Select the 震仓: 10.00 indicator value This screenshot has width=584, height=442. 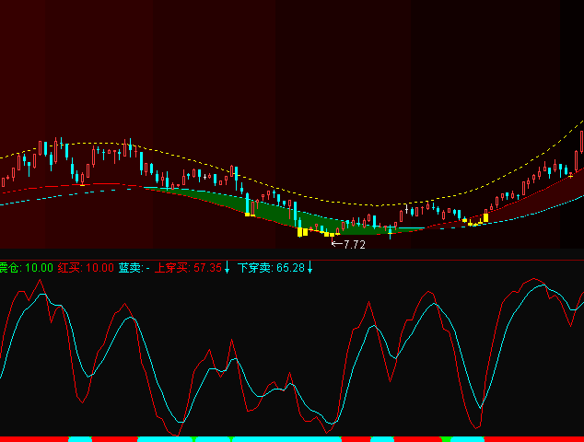click(27, 268)
